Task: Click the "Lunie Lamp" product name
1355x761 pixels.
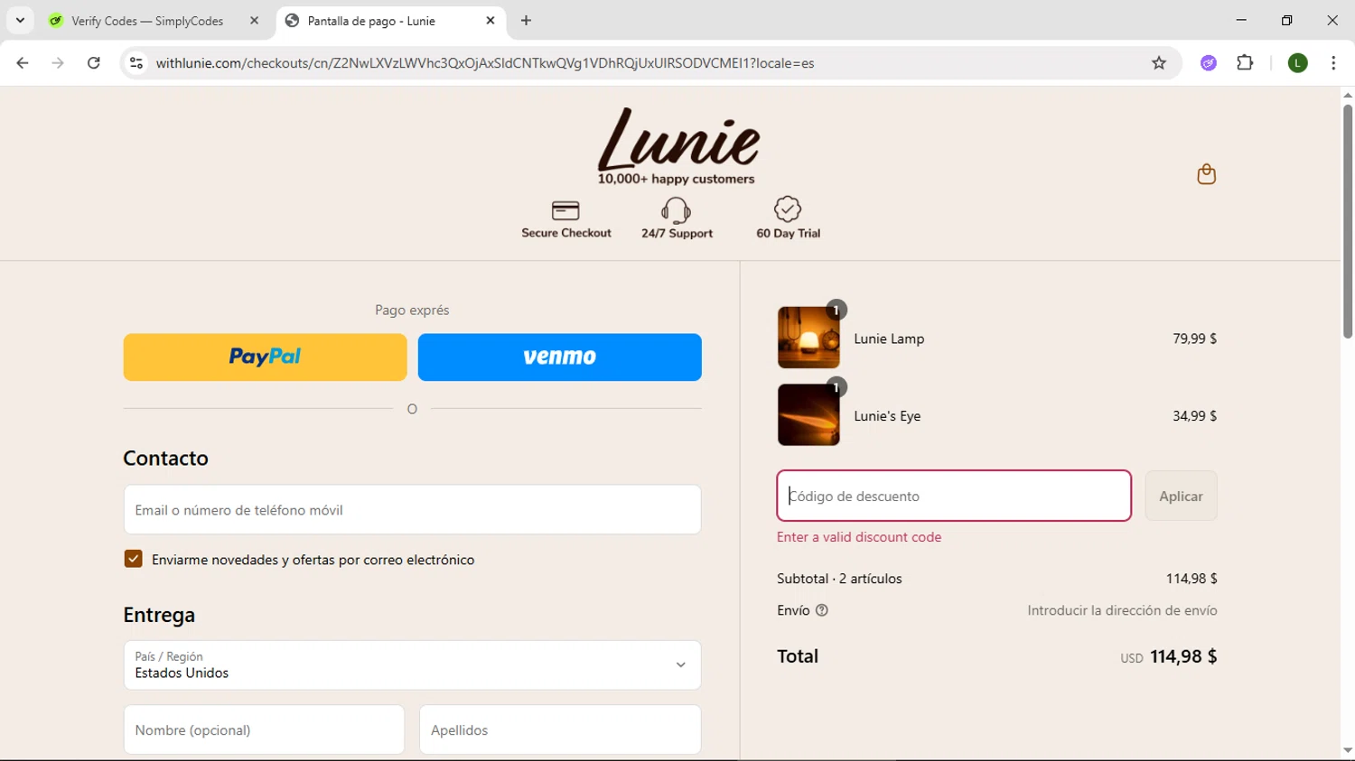Action: pyautogui.click(x=889, y=339)
